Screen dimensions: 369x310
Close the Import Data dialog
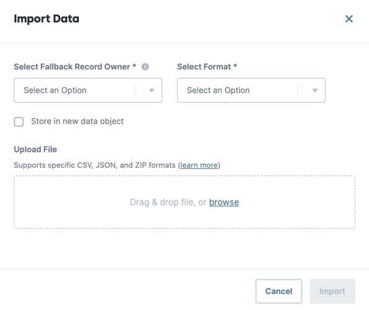tap(349, 19)
